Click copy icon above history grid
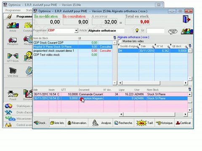Image resolution: width=202 pixels, height=151 pixels. point(190,89)
